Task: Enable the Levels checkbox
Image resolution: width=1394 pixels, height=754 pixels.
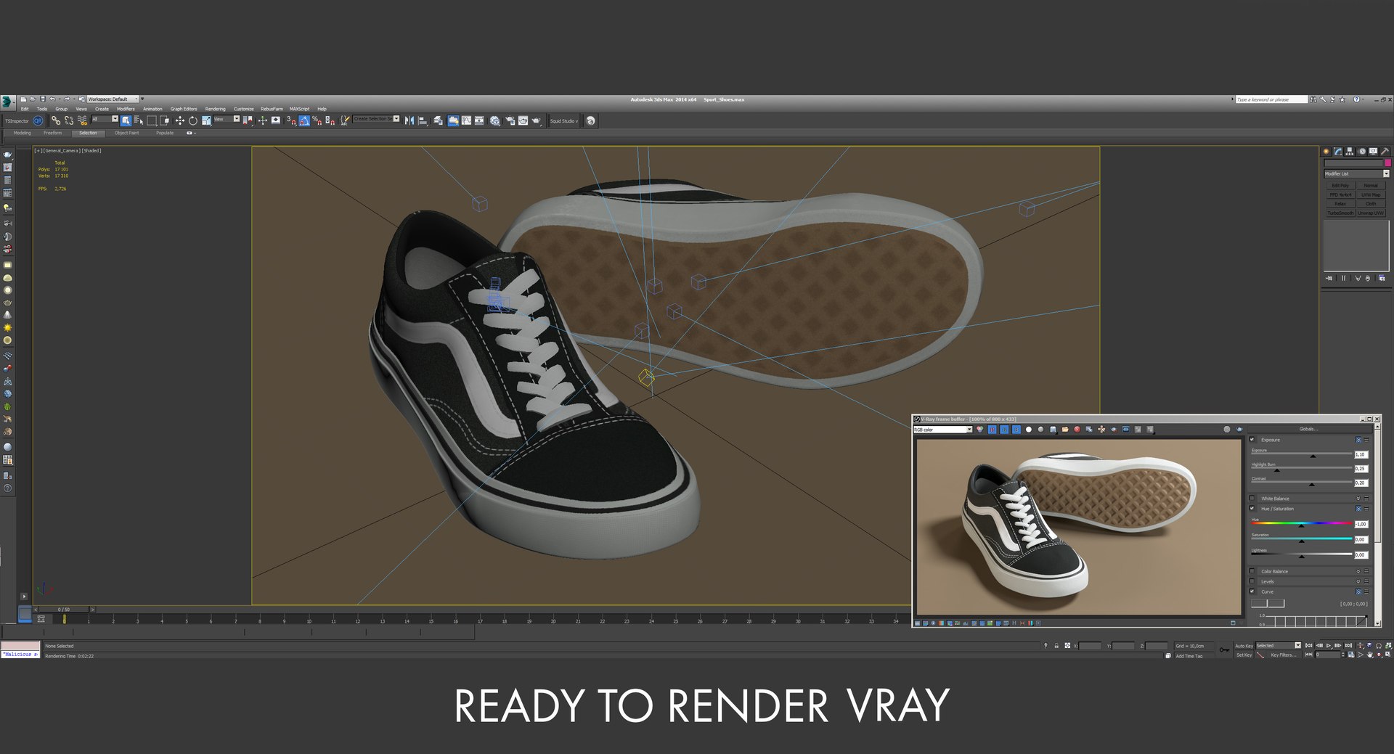Action: tap(1252, 581)
